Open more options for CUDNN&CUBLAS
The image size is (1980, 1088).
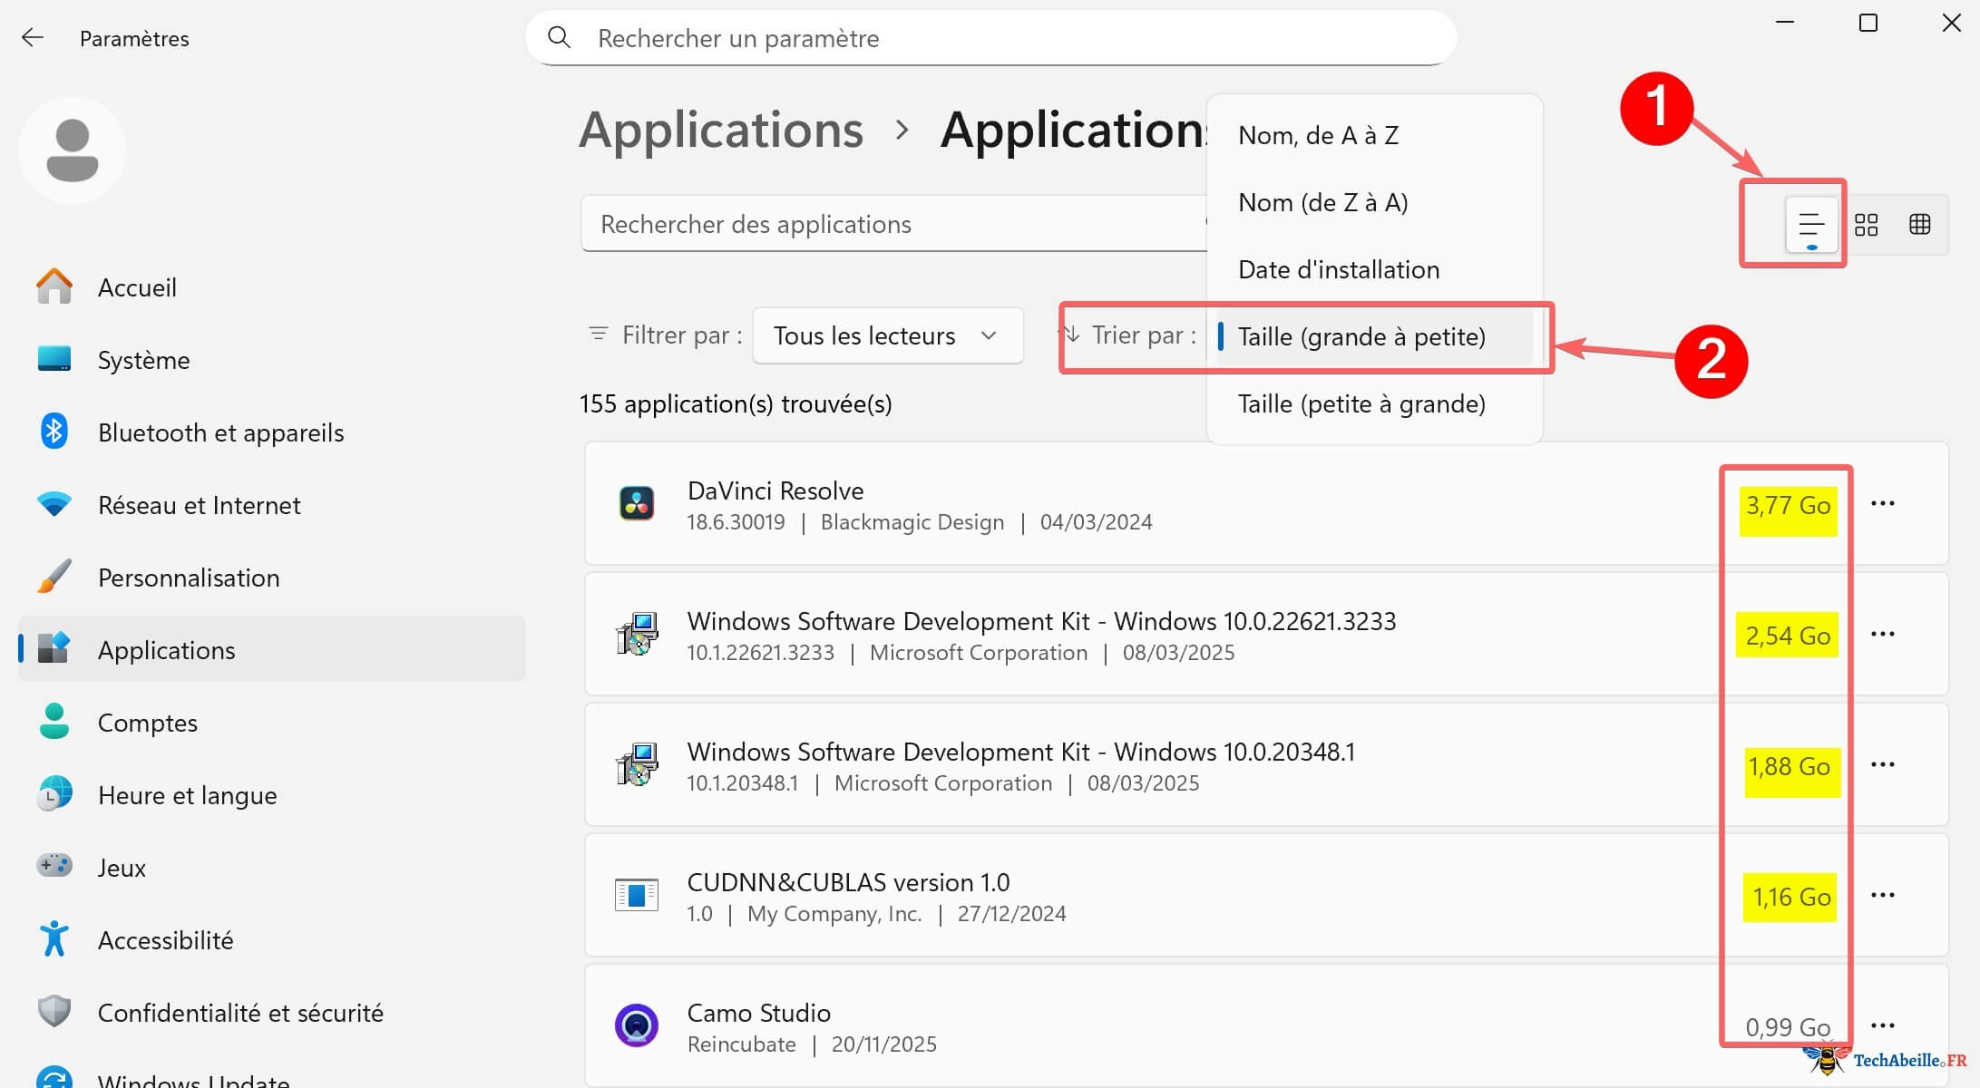coord(1883,896)
